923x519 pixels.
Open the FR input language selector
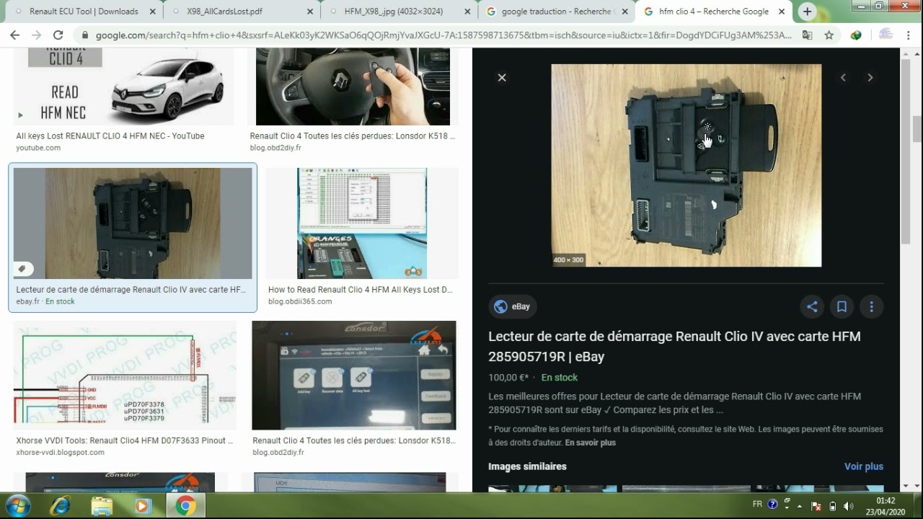[x=757, y=505]
